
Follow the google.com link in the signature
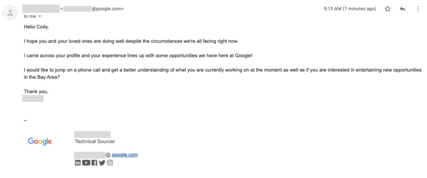pyautogui.click(x=125, y=155)
